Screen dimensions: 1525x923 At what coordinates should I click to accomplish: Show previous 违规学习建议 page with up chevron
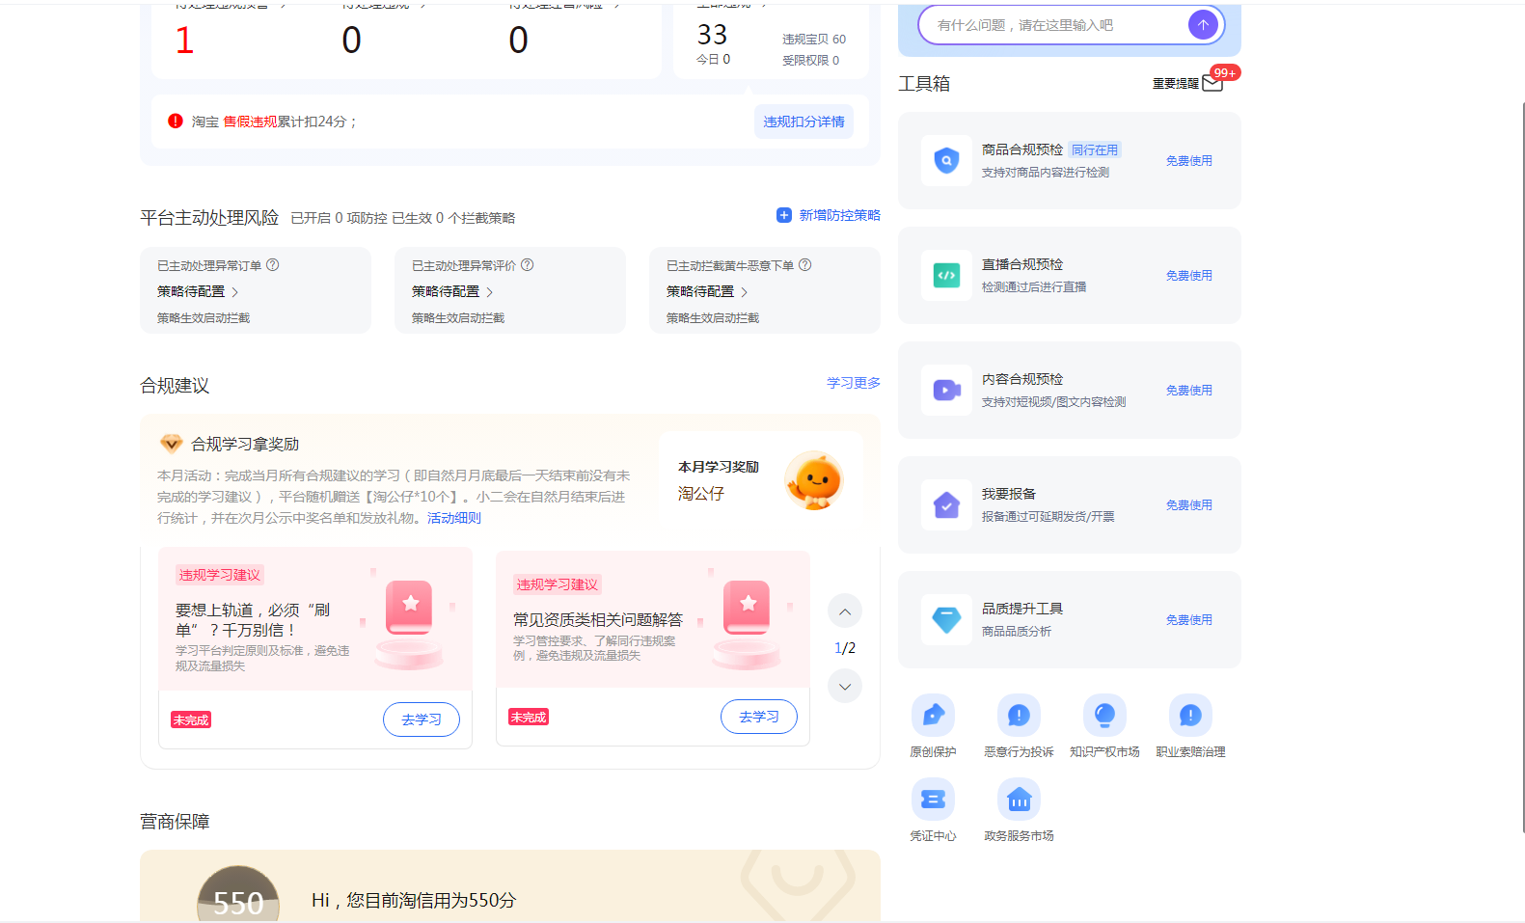(x=845, y=611)
